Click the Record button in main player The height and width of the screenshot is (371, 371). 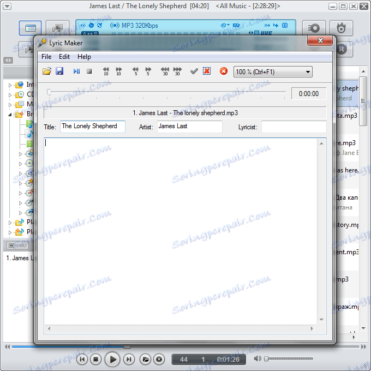click(159, 359)
